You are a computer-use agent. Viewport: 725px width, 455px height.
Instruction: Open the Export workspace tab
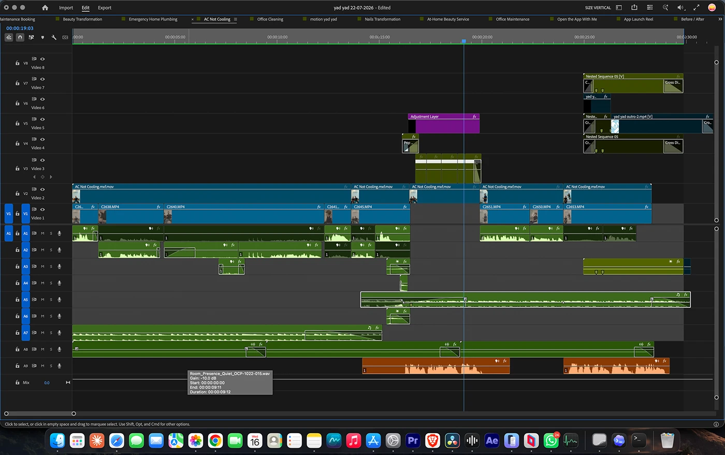coord(105,8)
